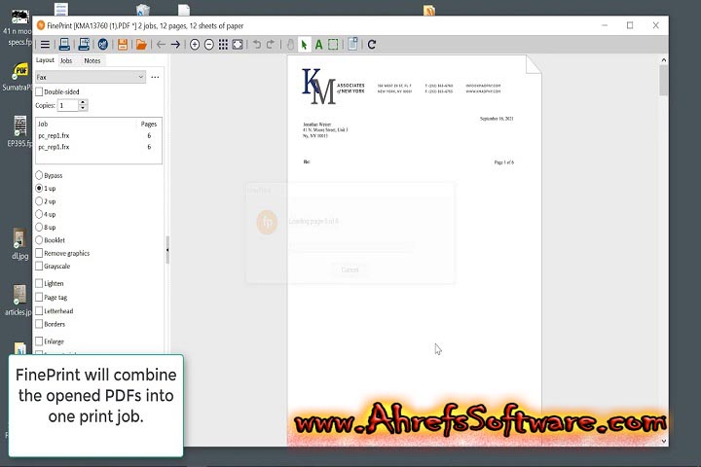The height and width of the screenshot is (467, 701).
Task: Go to next page with right arrow
Action: click(175, 44)
